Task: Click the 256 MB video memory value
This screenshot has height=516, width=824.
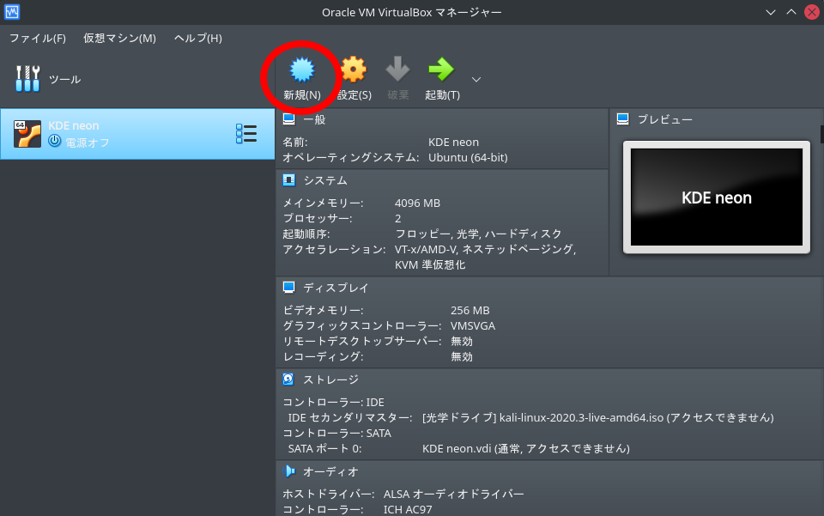Action: [470, 311]
